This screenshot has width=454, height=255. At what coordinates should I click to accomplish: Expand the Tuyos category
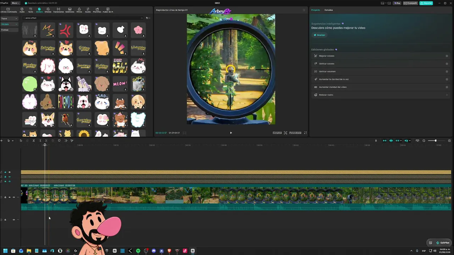pos(9,18)
